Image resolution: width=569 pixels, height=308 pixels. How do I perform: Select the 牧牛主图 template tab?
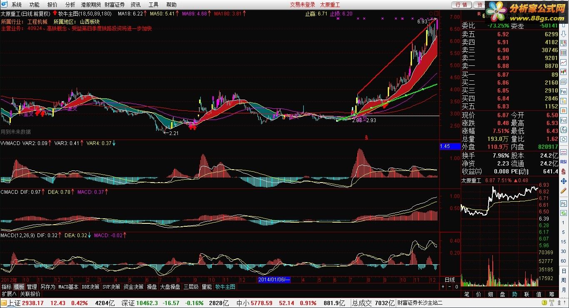[225, 287]
